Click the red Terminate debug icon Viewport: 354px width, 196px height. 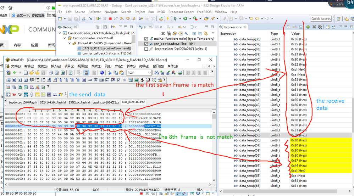point(110,18)
